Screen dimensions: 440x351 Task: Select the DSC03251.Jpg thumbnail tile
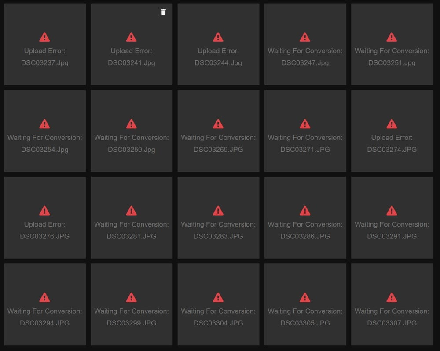point(392,44)
